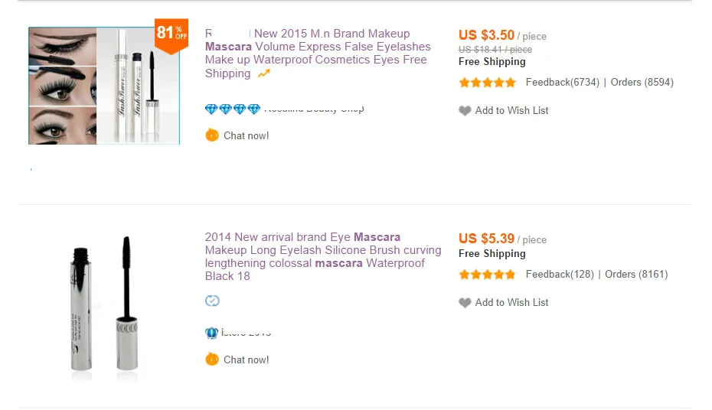The image size is (712, 410).
Task: Click the orange chat icon for M.n Brand mascara
Action: click(212, 135)
